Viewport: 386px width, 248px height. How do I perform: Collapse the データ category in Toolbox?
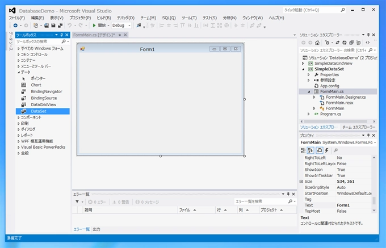pos(19,72)
